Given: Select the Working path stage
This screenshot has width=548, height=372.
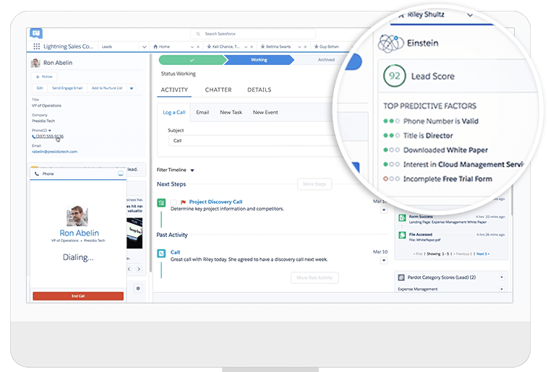Looking at the screenshot, I should click(x=259, y=60).
